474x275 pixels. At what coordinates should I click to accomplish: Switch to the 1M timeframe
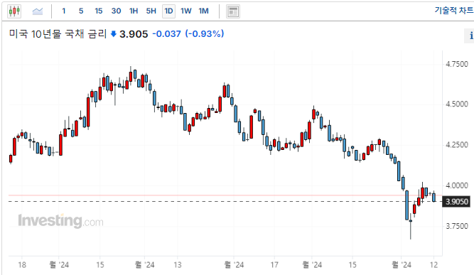[x=204, y=11]
